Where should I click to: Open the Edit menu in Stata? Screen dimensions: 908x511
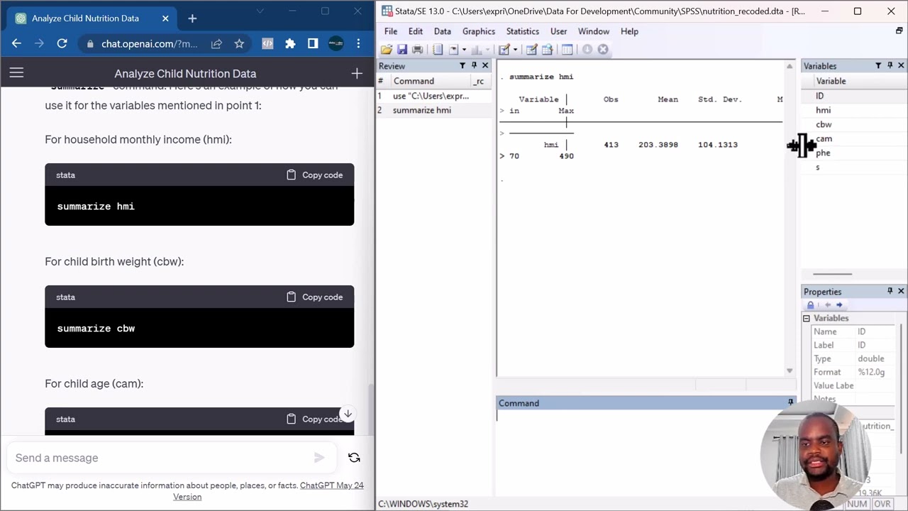tap(416, 31)
